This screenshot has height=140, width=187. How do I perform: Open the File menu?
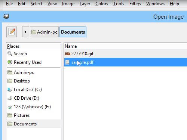point(9,4)
